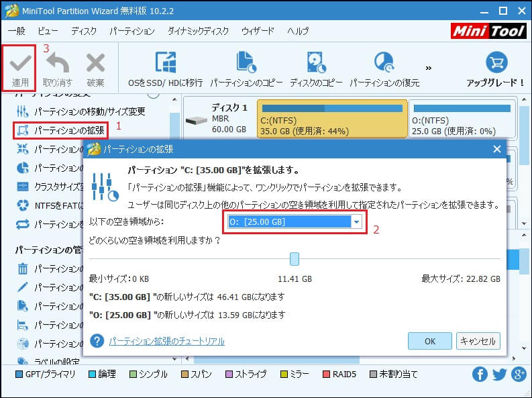
Task: Open パーティションの復元 toolbar icon
Action: point(384,62)
